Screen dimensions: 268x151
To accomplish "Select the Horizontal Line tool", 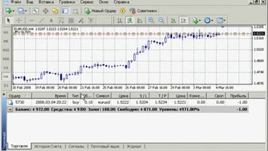I will [31, 21].
